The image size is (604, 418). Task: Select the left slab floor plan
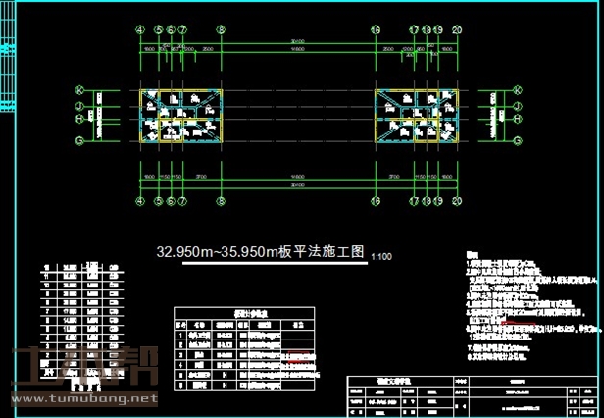pos(180,116)
